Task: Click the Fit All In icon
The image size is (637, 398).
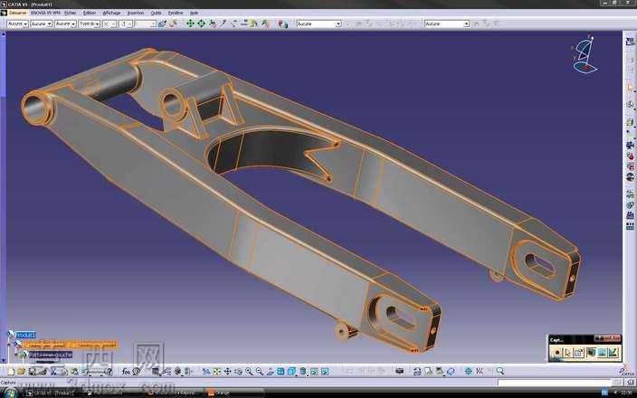Action: tap(217, 371)
